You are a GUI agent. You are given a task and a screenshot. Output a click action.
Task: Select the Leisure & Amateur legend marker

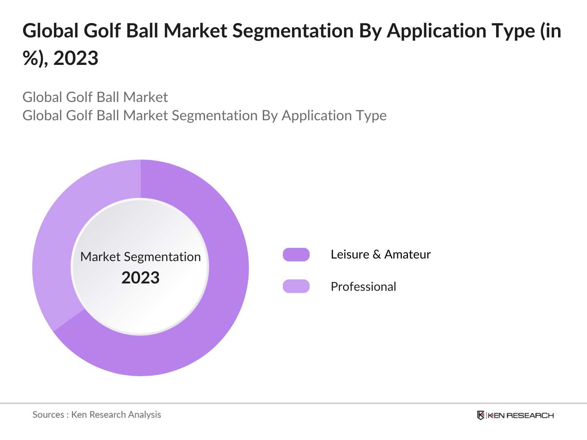[296, 254]
